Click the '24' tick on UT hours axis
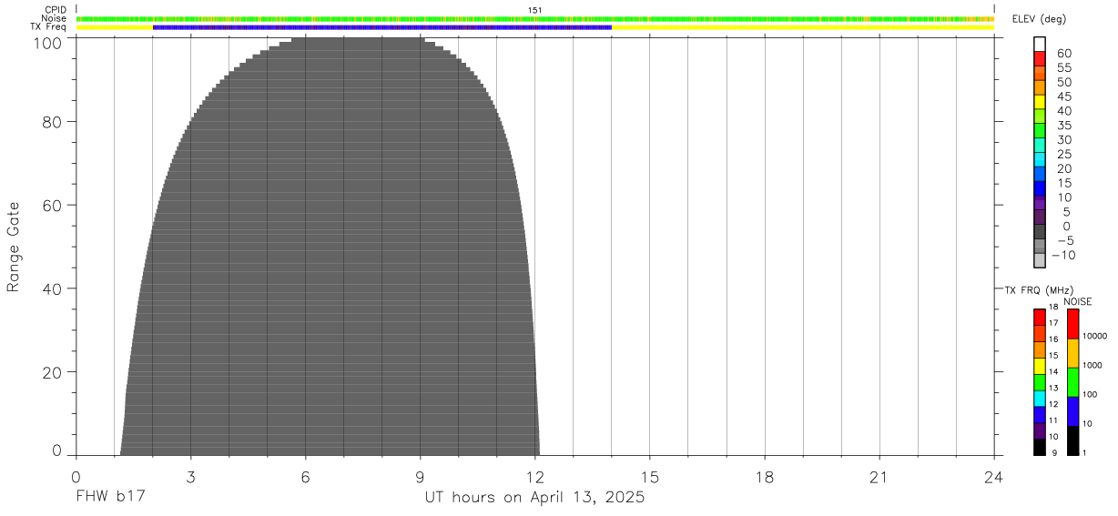Image resolution: width=1118 pixels, height=516 pixels. point(993,477)
